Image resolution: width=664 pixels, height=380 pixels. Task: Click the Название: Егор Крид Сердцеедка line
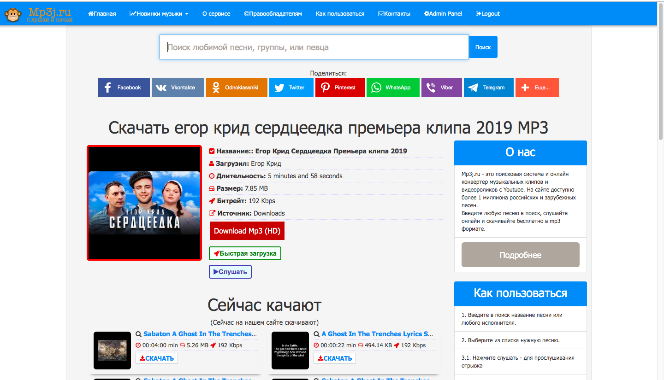click(x=326, y=151)
